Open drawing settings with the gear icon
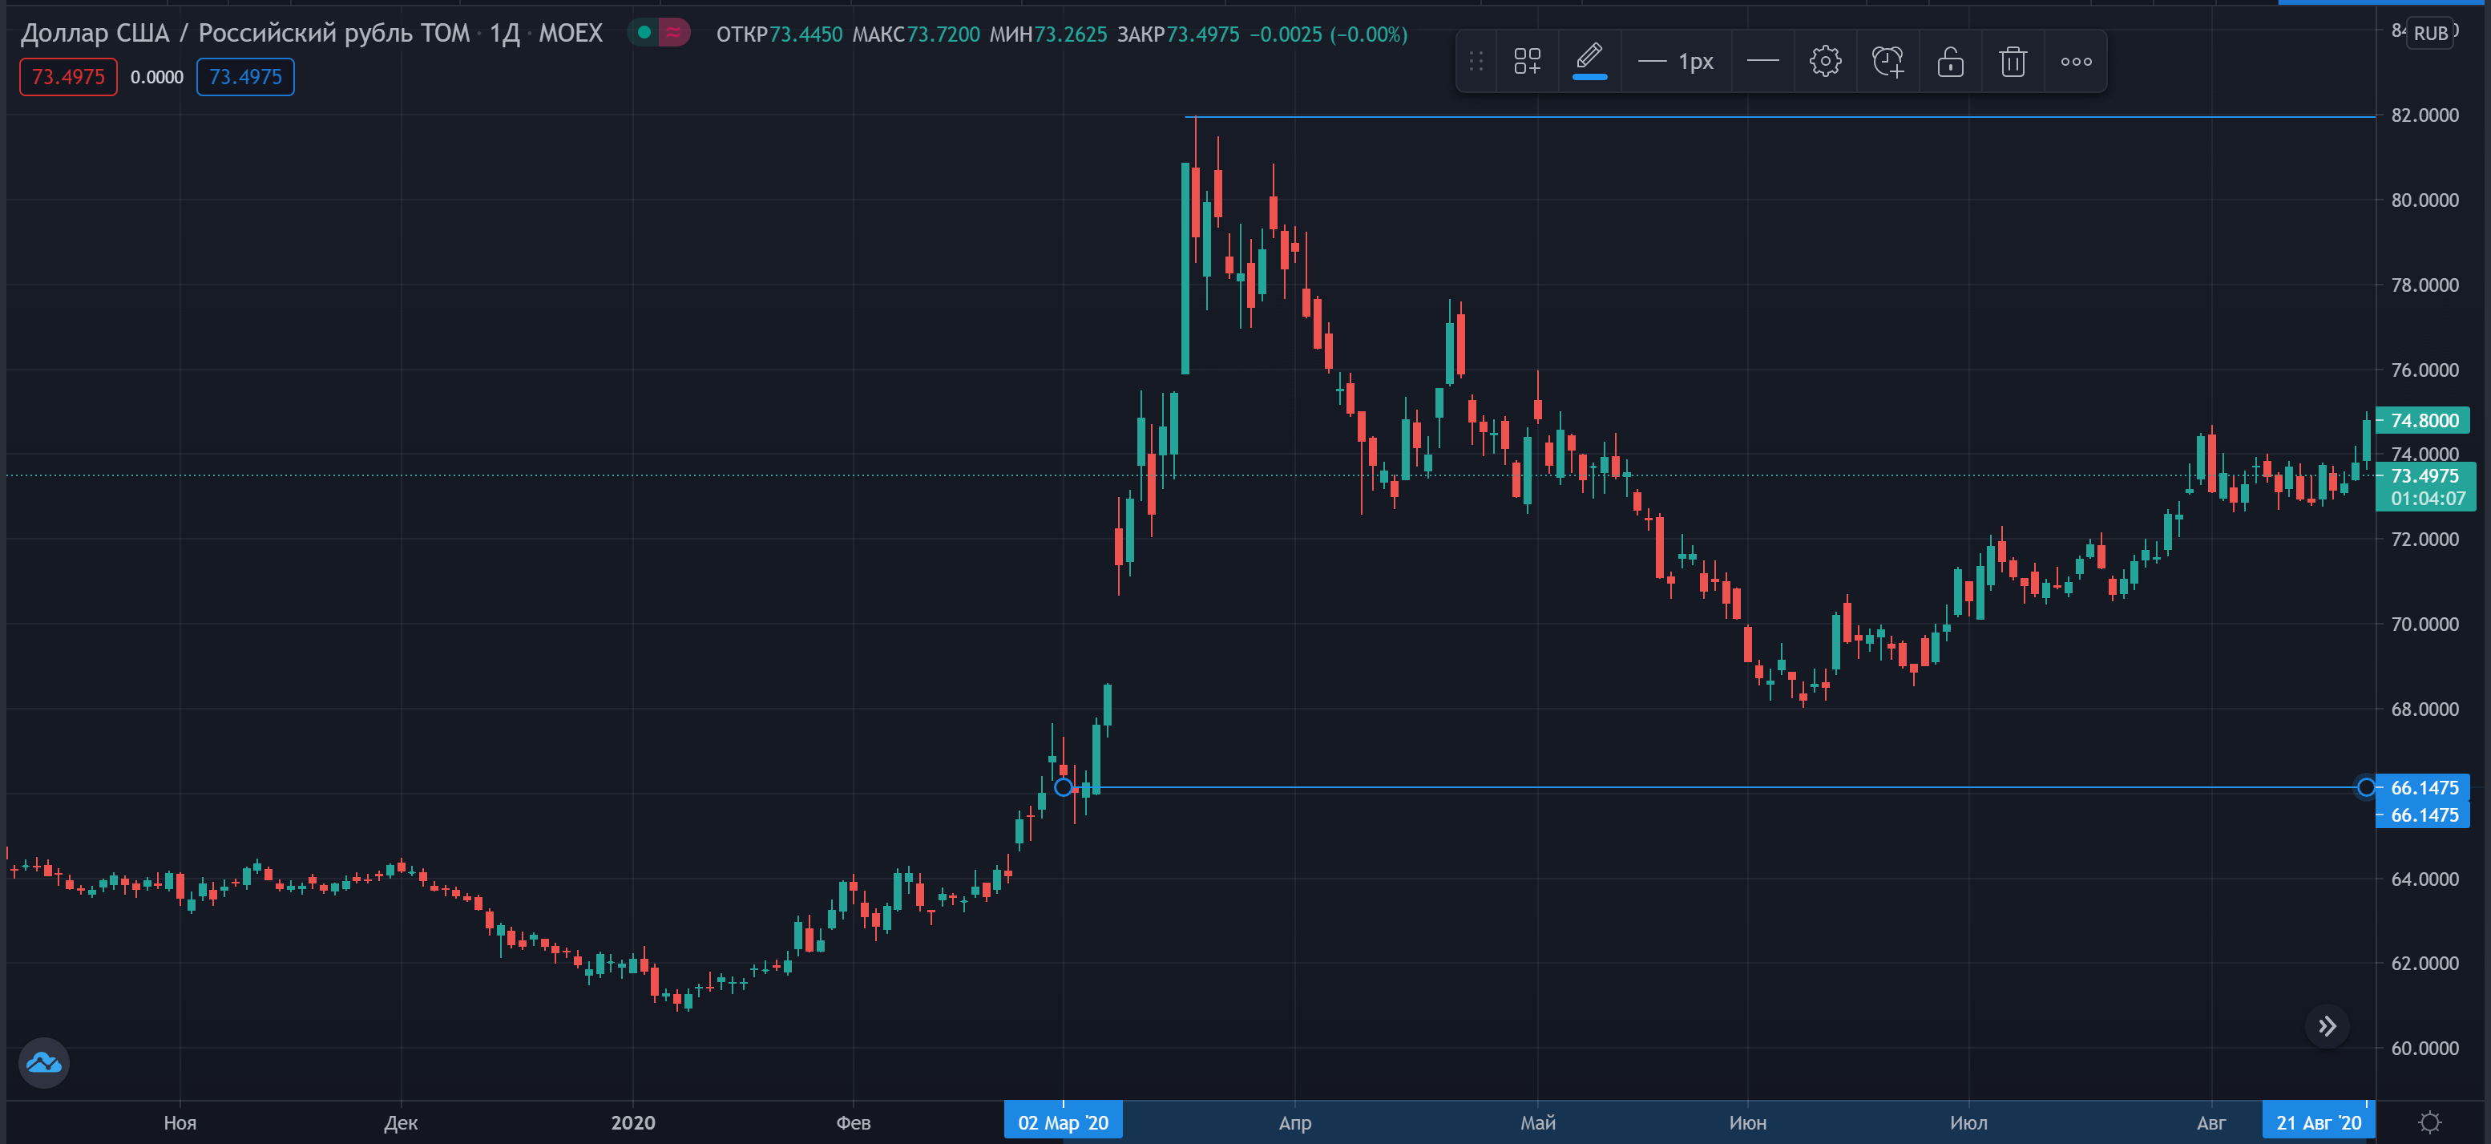2491x1144 pixels. tap(1825, 62)
